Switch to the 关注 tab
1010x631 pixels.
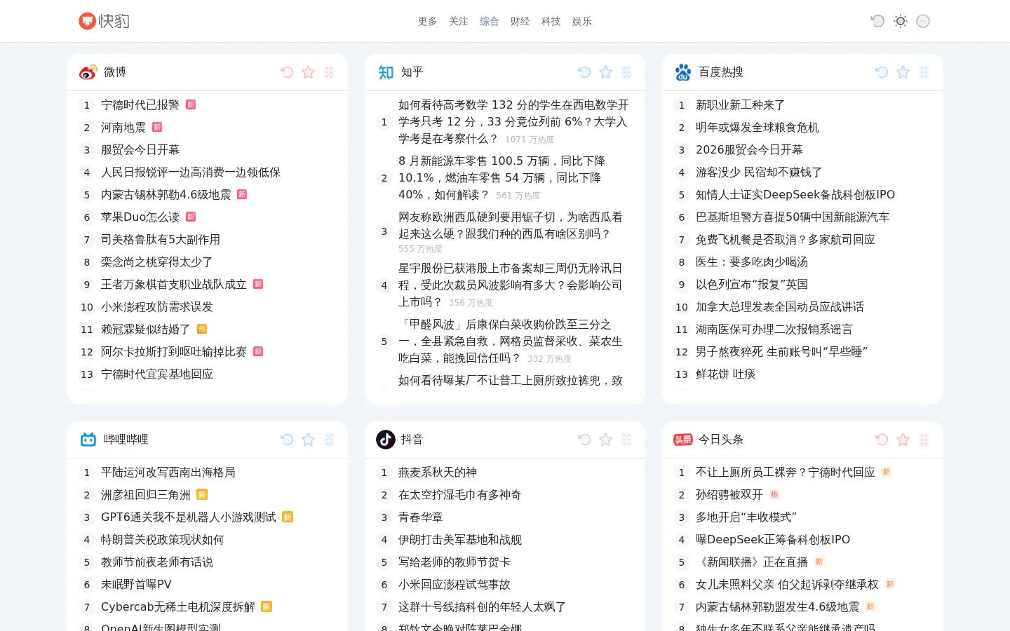click(x=459, y=22)
